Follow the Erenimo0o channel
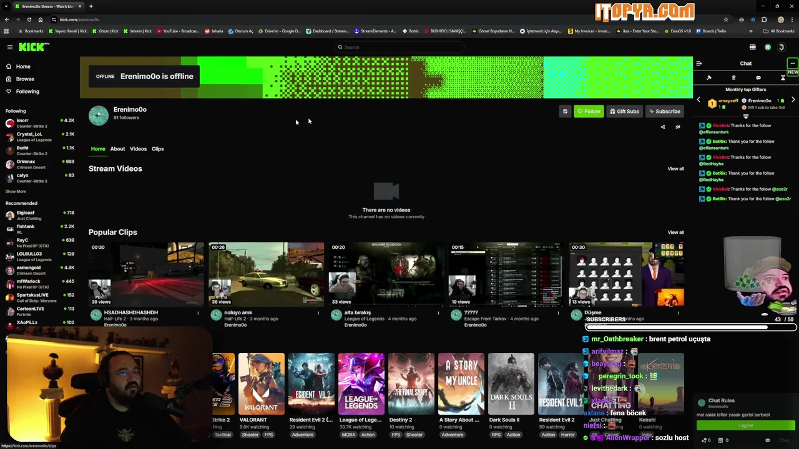The width and height of the screenshot is (799, 449). 589,112
